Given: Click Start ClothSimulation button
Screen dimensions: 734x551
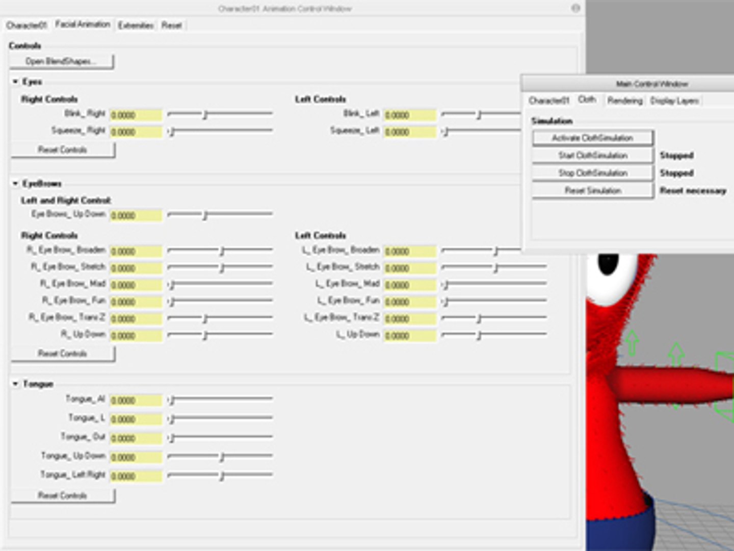Looking at the screenshot, I should point(592,156).
